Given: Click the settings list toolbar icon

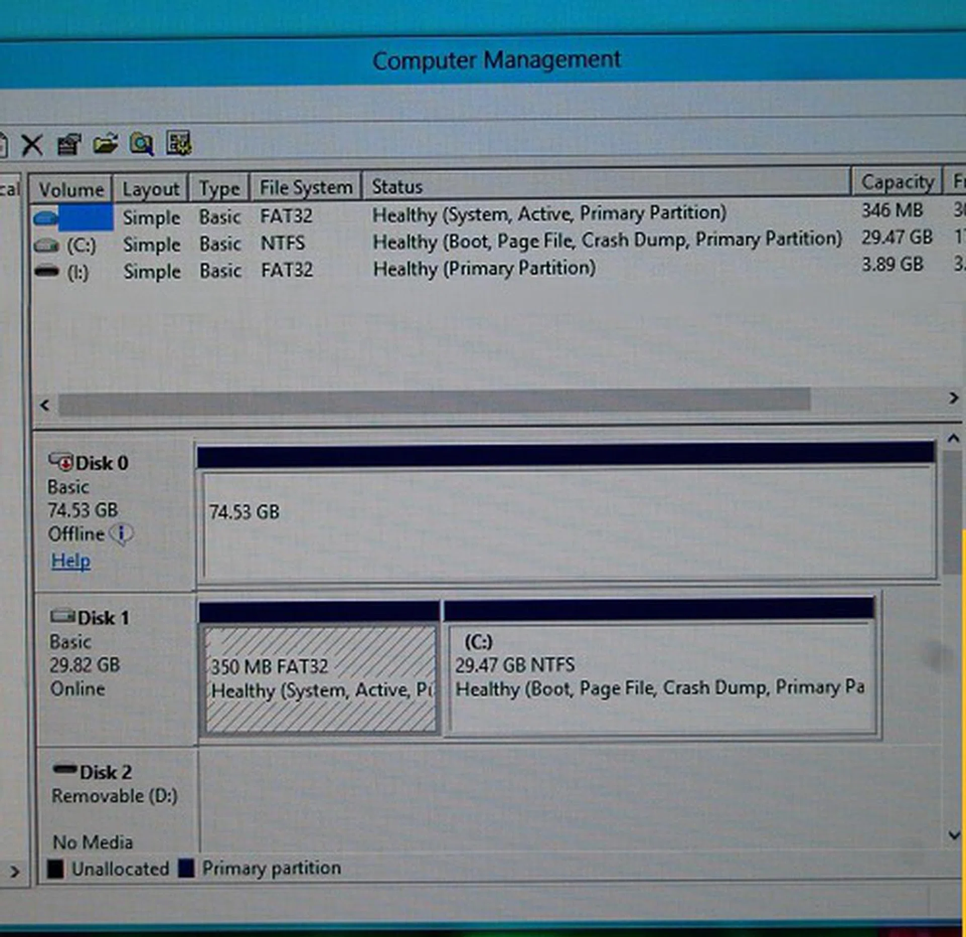Looking at the screenshot, I should tap(179, 144).
